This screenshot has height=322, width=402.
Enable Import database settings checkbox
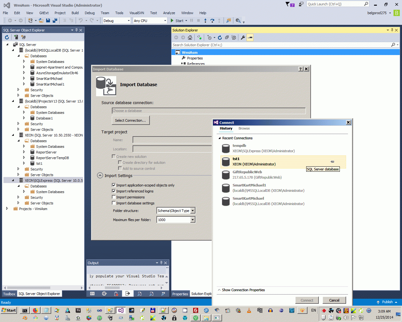pos(114,203)
